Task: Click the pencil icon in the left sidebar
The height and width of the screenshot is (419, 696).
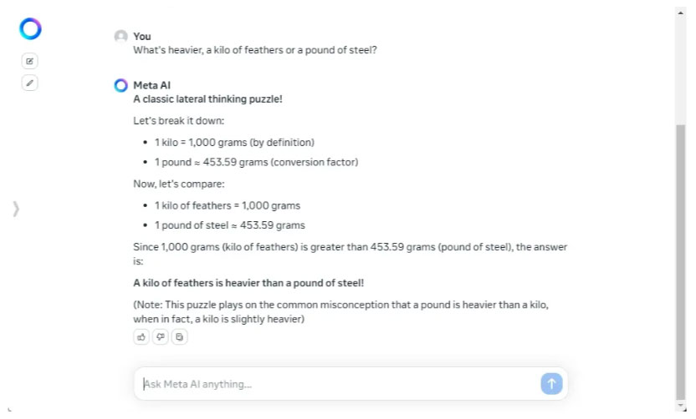Action: 30,83
